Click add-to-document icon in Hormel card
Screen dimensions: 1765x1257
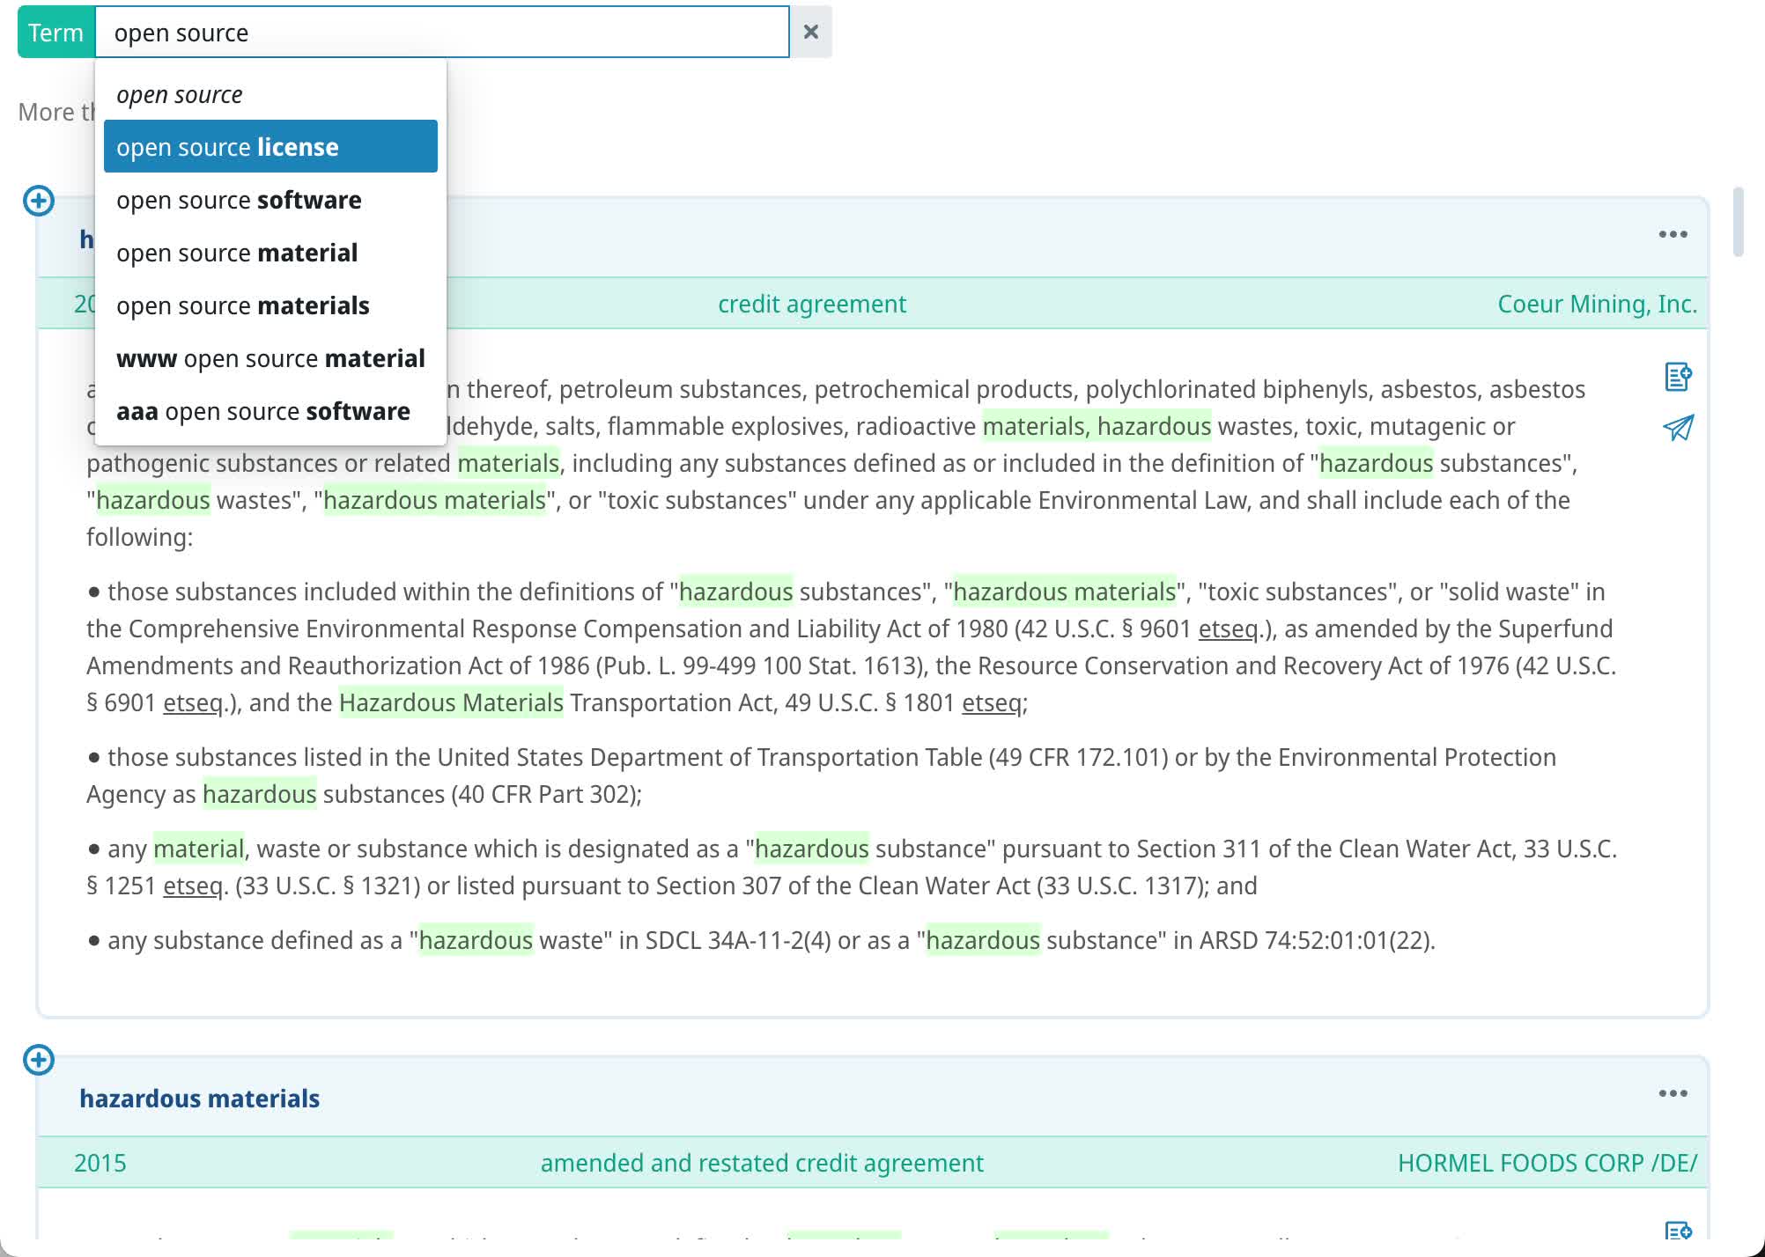coord(1678,1231)
